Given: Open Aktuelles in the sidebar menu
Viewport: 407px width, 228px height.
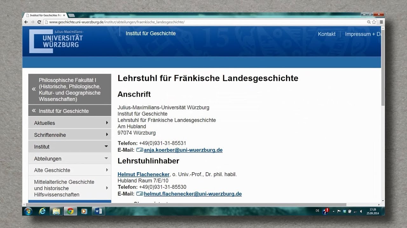Looking at the screenshot, I should click(x=70, y=123).
